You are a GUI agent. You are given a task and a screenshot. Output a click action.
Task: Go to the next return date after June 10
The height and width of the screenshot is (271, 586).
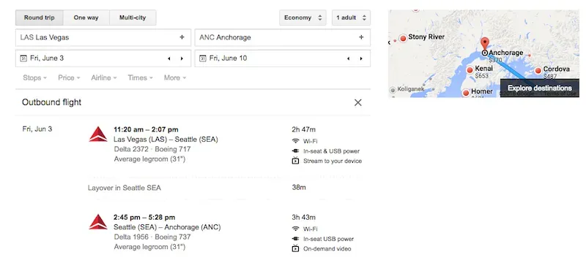click(361, 58)
